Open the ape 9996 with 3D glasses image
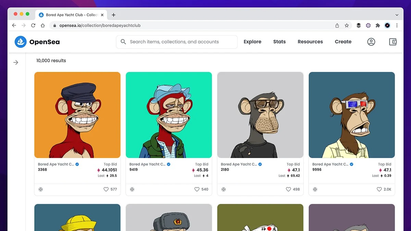 (352, 115)
